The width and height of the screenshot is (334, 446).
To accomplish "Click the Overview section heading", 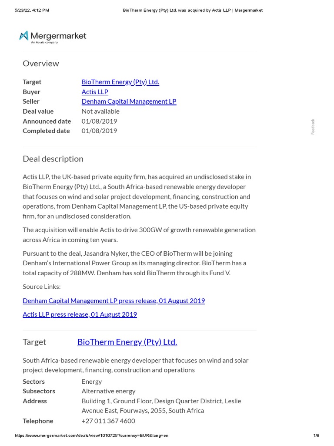I will (41, 64).
